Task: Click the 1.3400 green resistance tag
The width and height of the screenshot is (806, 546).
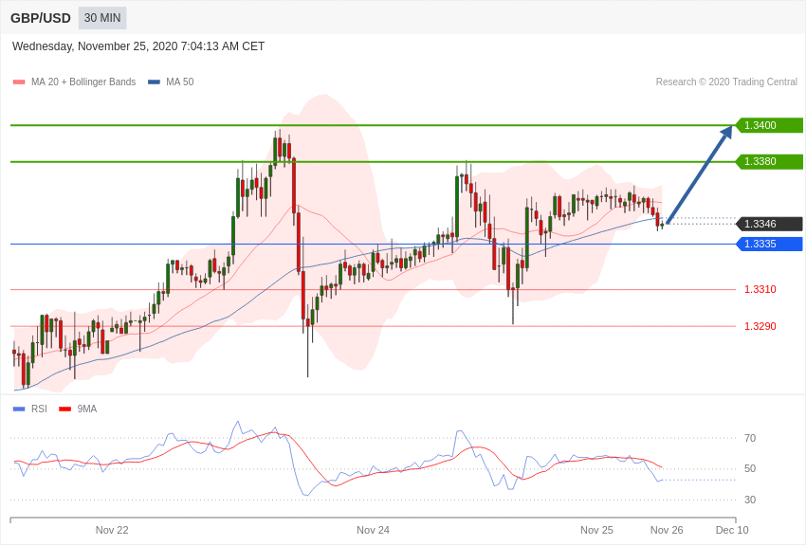Action: [x=769, y=125]
